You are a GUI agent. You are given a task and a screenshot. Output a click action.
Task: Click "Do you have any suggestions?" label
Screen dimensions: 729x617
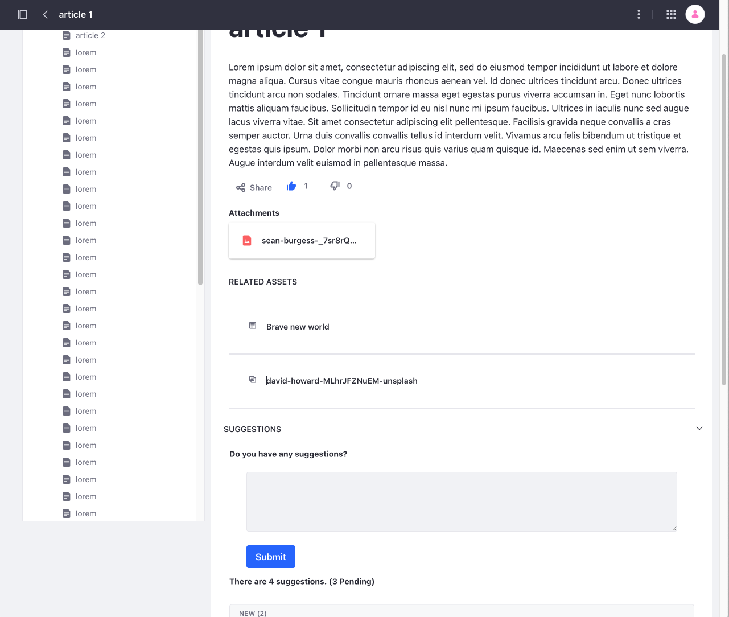click(288, 454)
